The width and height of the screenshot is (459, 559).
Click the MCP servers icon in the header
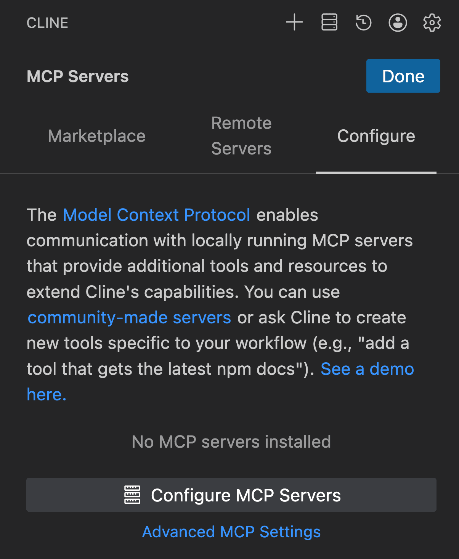click(x=329, y=22)
